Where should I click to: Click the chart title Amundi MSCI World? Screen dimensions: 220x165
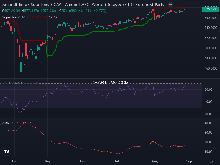(x=83, y=5)
